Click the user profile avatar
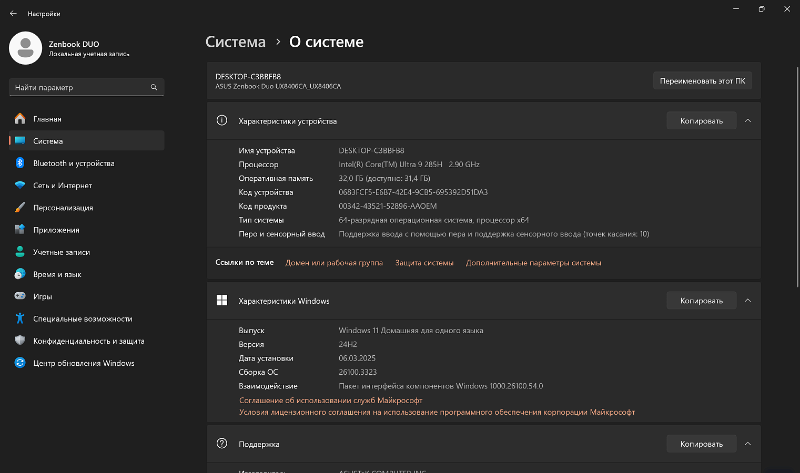Viewport: 800px width, 473px height. (x=25, y=48)
